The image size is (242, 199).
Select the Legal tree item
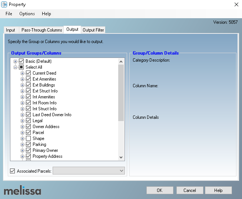coord(37,121)
